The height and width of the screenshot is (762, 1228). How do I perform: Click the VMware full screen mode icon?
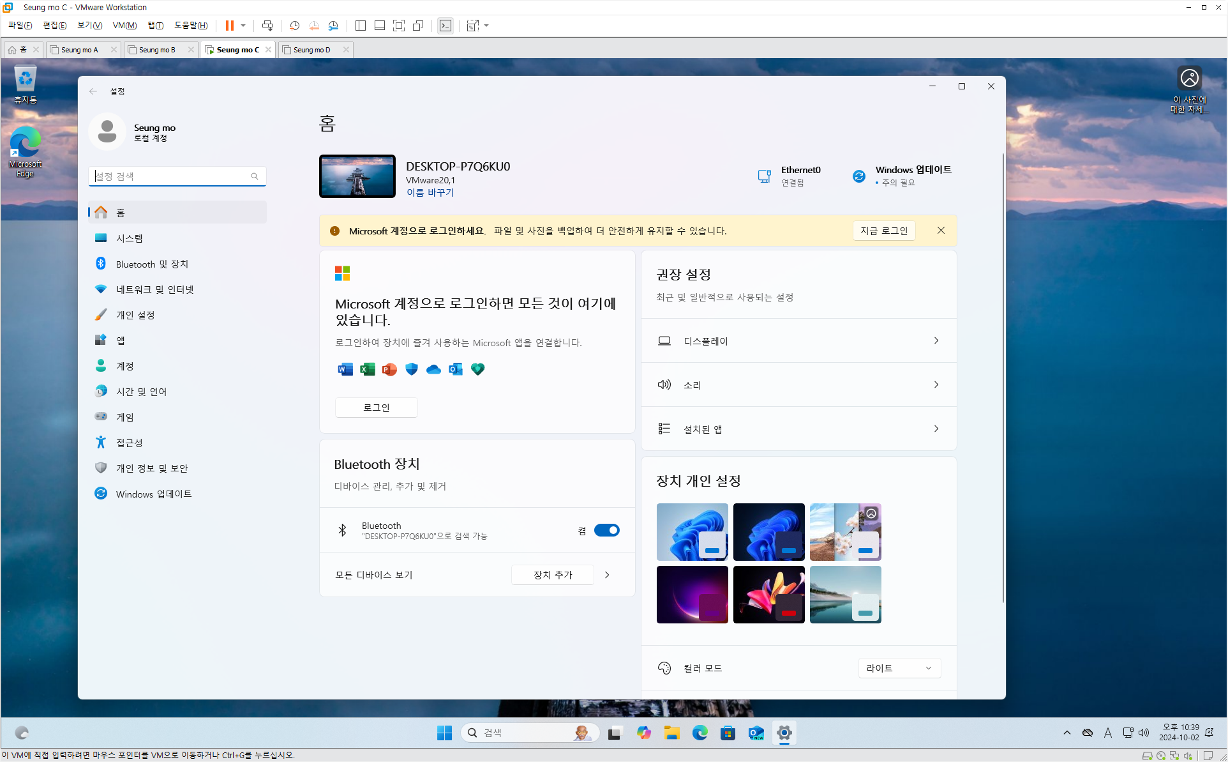point(399,26)
